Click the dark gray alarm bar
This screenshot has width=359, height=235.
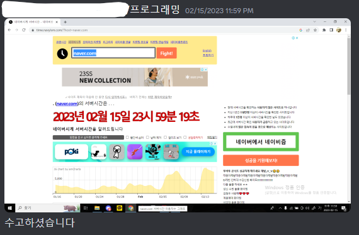click(x=88, y=138)
